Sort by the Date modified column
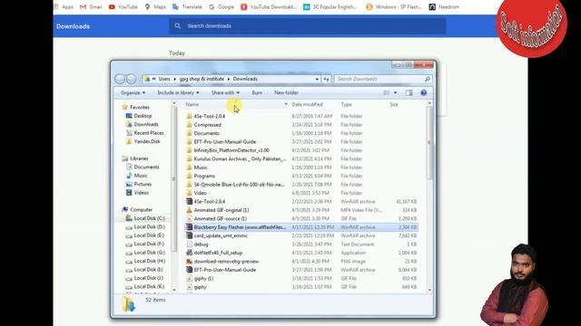 point(307,105)
